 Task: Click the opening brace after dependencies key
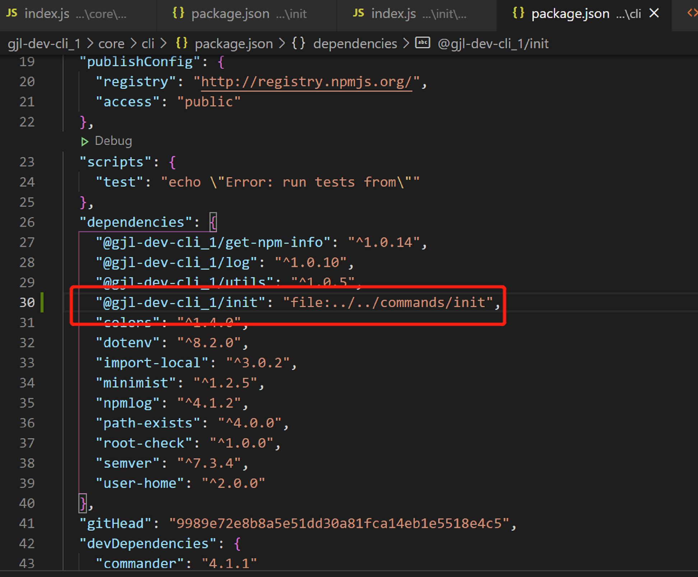(x=213, y=222)
